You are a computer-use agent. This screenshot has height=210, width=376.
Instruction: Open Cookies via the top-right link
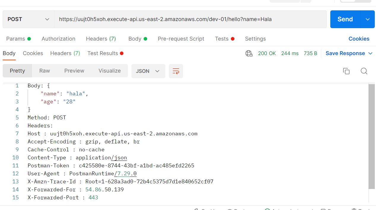click(x=359, y=39)
